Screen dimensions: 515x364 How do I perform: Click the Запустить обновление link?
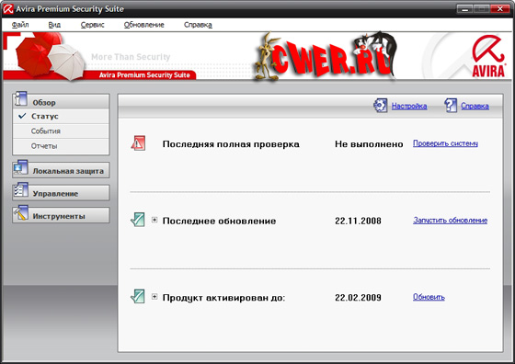450,221
